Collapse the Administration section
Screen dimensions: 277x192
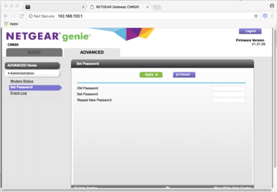coord(32,74)
